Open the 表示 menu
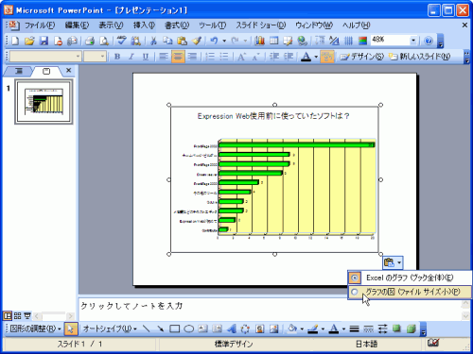Screen dimensions: 473x354 [111, 25]
